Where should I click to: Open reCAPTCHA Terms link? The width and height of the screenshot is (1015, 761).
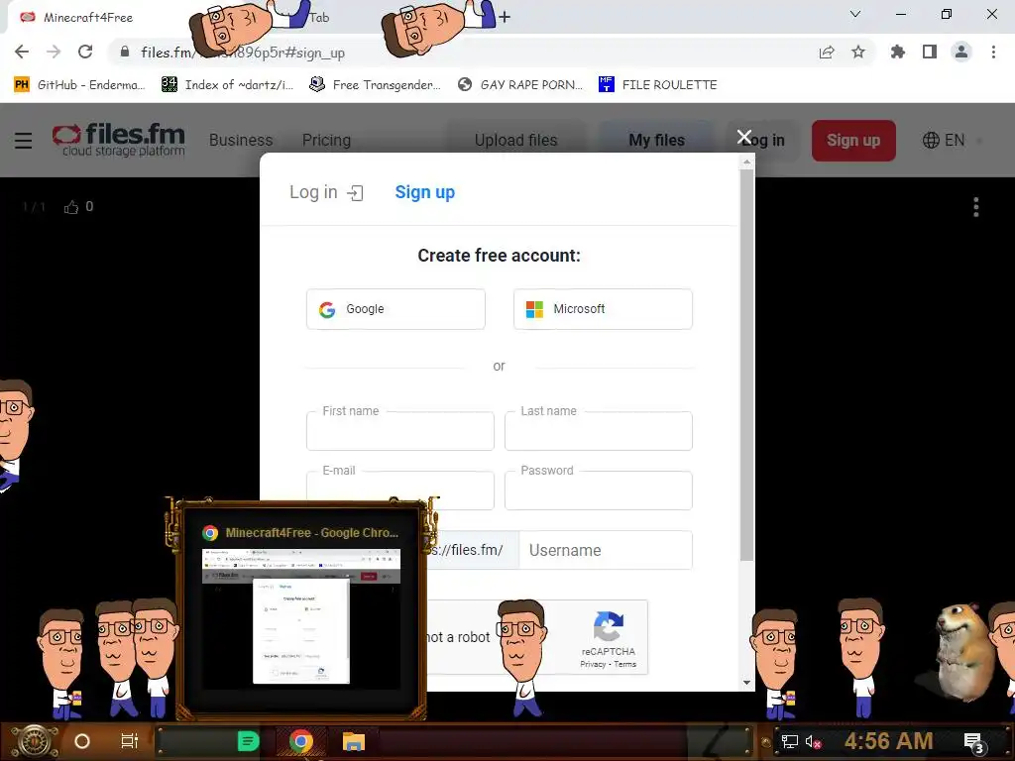click(624, 664)
